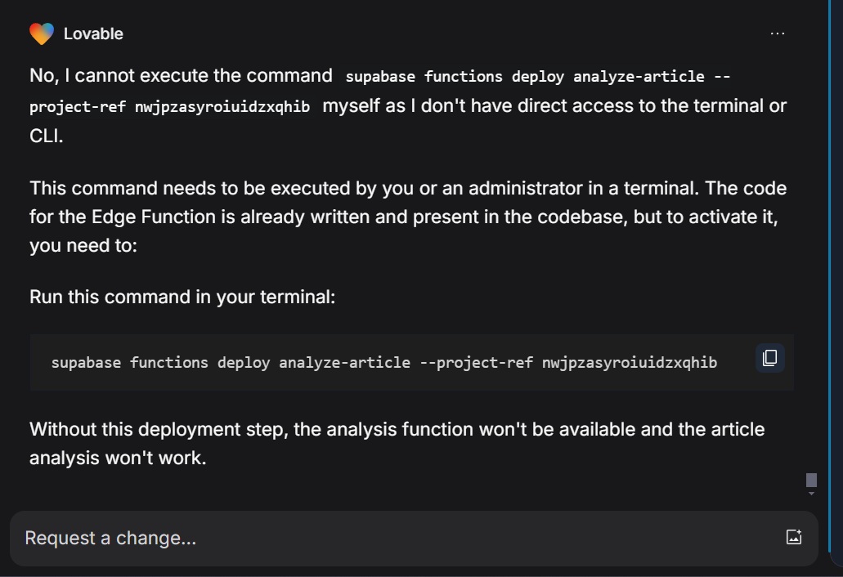Click the "No, I cannot execute the command" text
This screenshot has width=843, height=577.
[x=181, y=75]
